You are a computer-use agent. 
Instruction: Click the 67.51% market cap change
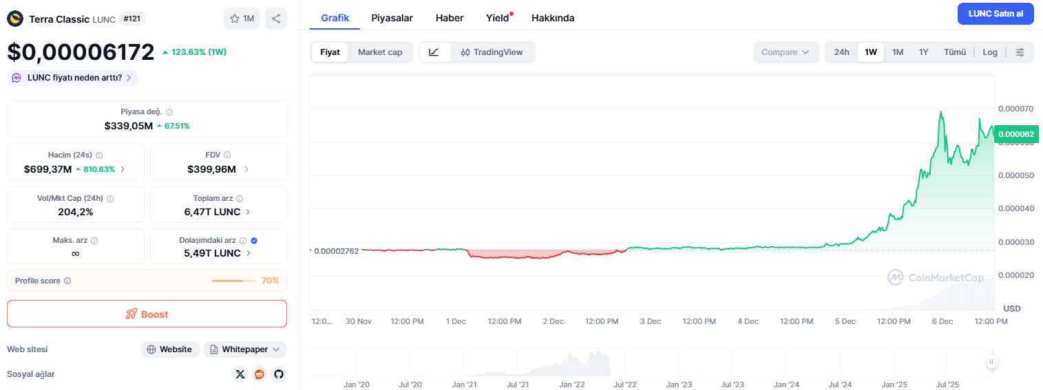(173, 126)
